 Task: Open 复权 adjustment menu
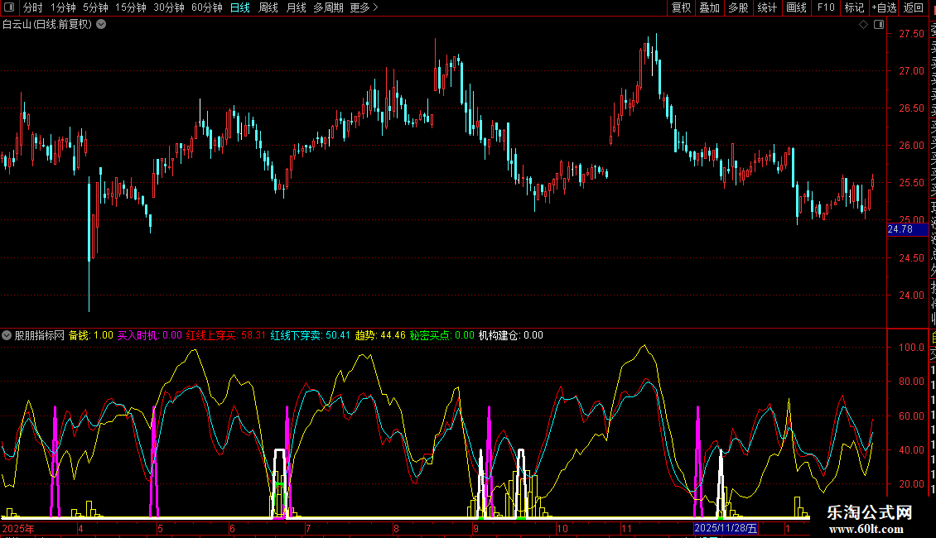tap(681, 7)
